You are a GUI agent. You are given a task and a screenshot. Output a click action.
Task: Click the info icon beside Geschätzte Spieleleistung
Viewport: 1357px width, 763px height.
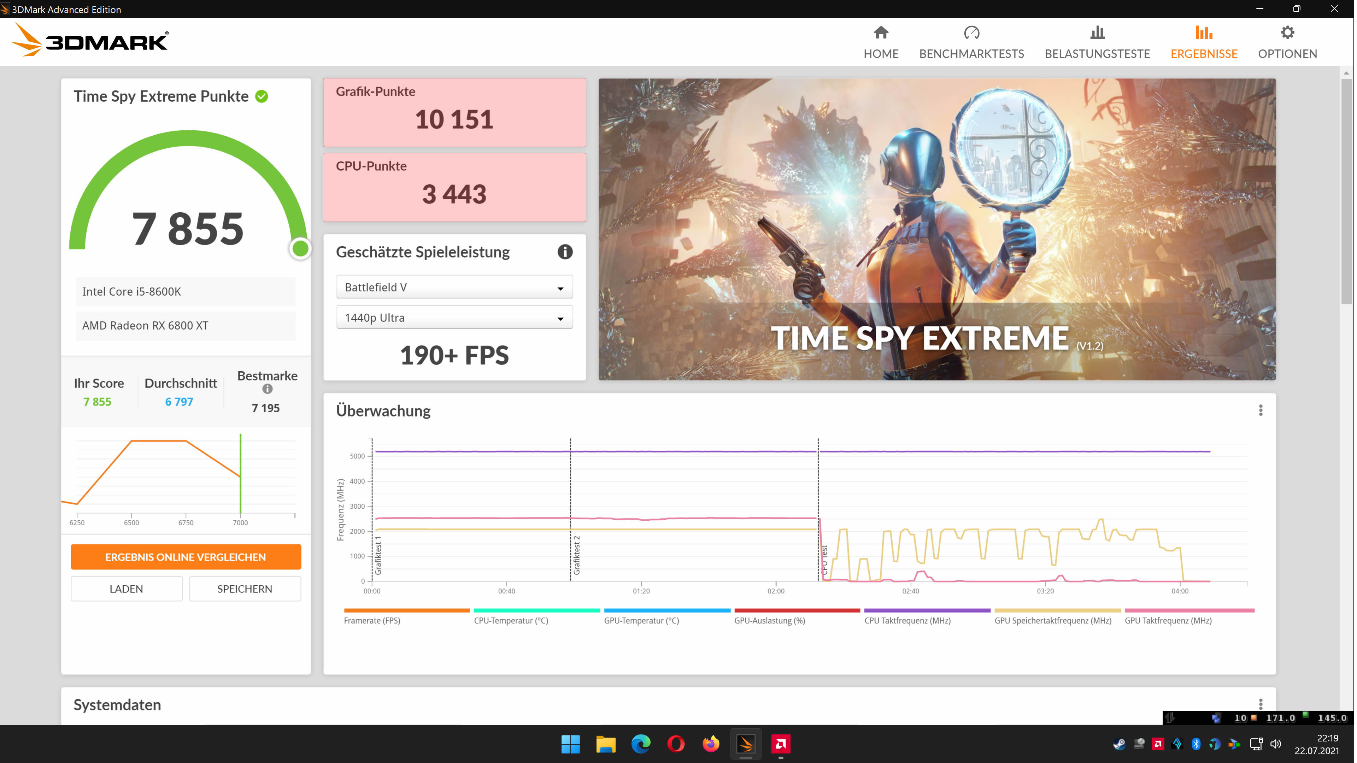pyautogui.click(x=564, y=252)
